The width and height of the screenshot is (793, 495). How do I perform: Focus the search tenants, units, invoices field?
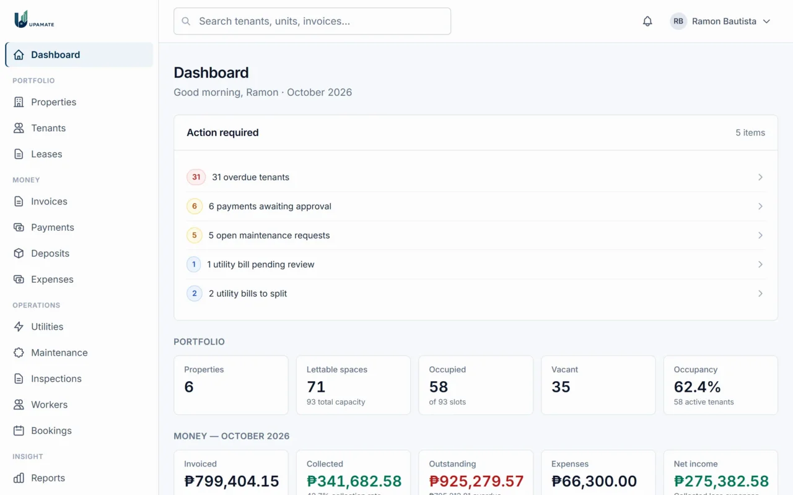pos(312,21)
